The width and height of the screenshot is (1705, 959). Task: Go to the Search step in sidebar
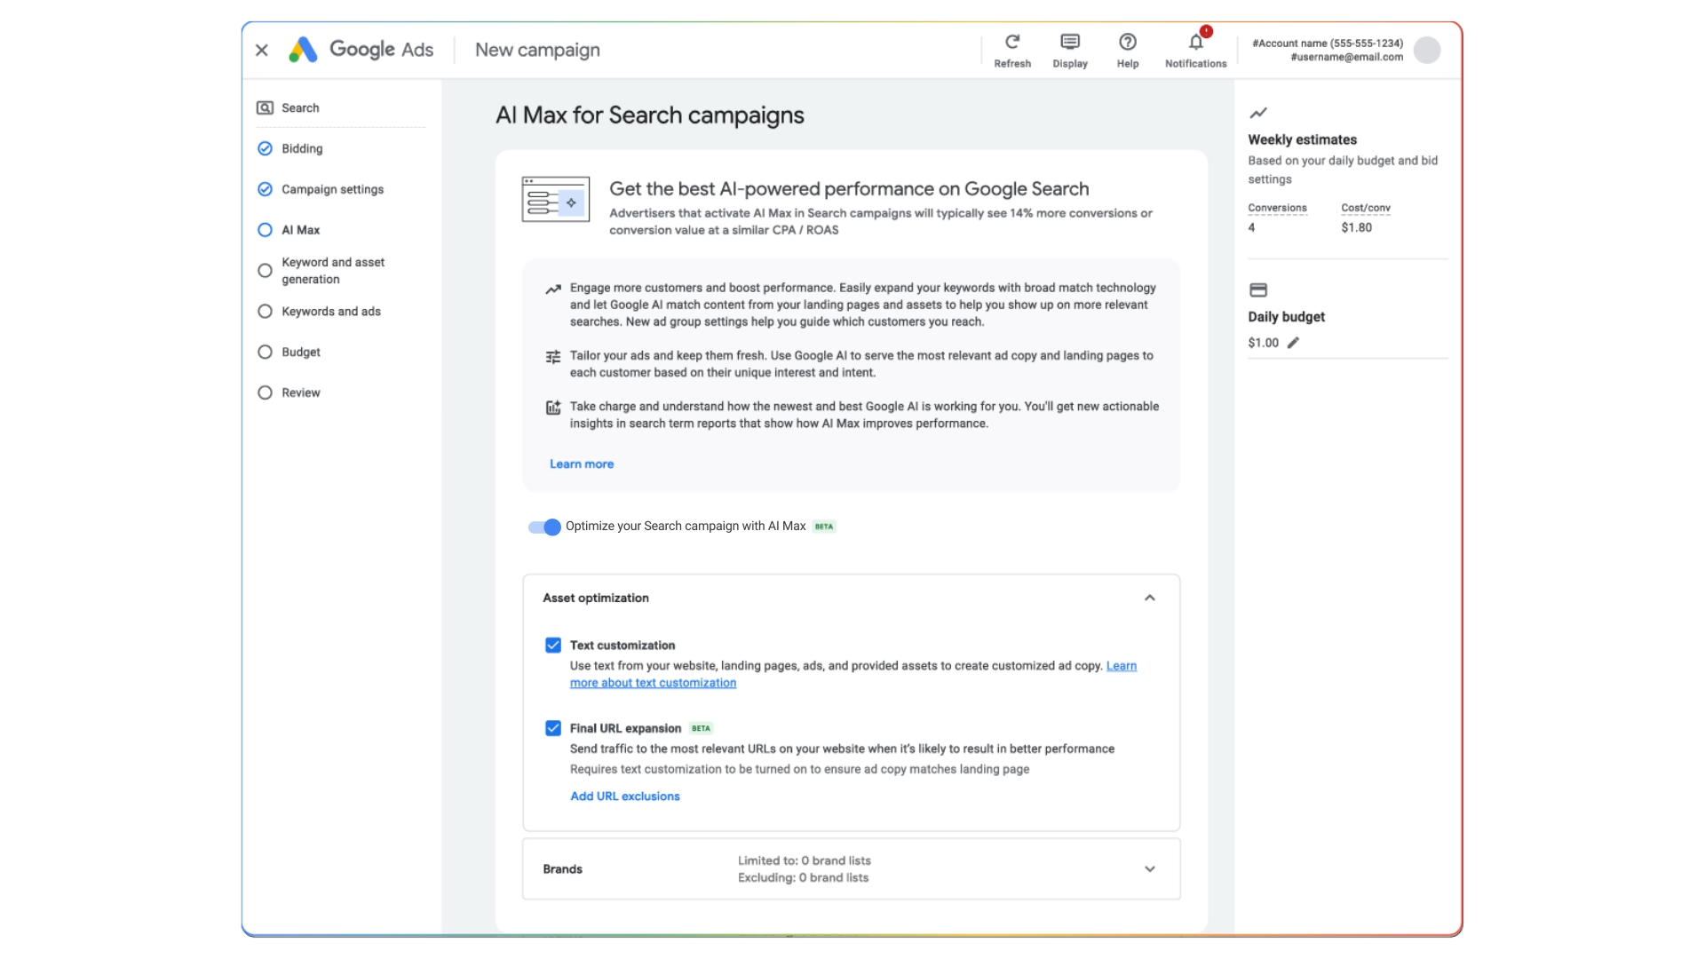tap(300, 108)
